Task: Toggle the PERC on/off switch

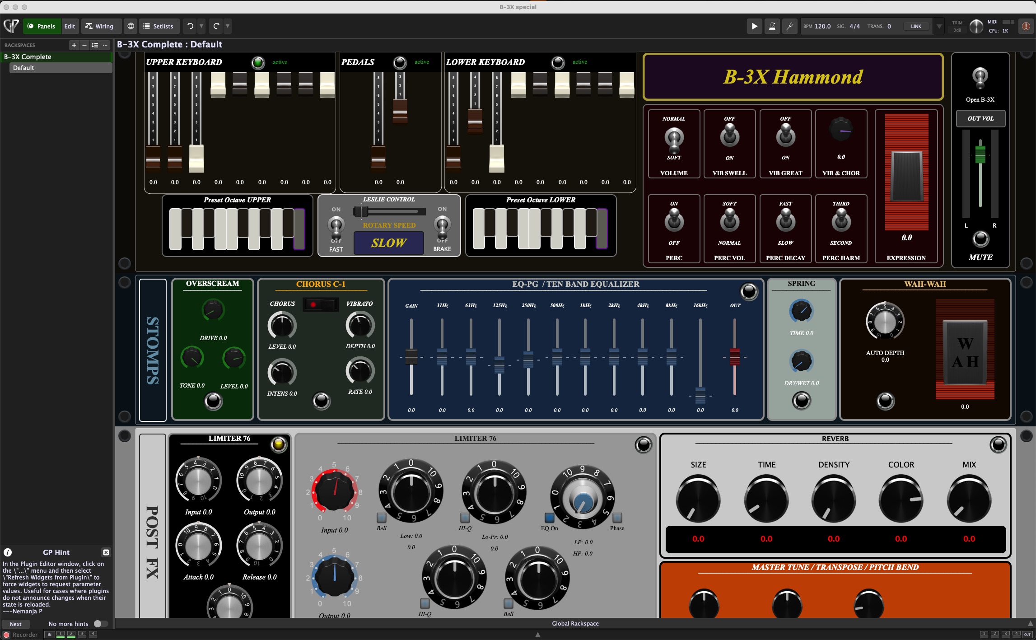Action: tap(674, 220)
